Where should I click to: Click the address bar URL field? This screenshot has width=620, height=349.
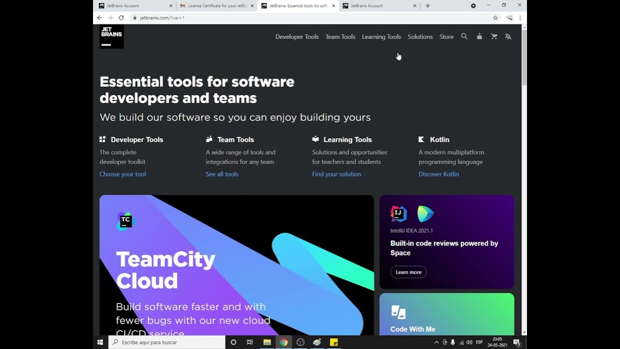click(x=310, y=17)
